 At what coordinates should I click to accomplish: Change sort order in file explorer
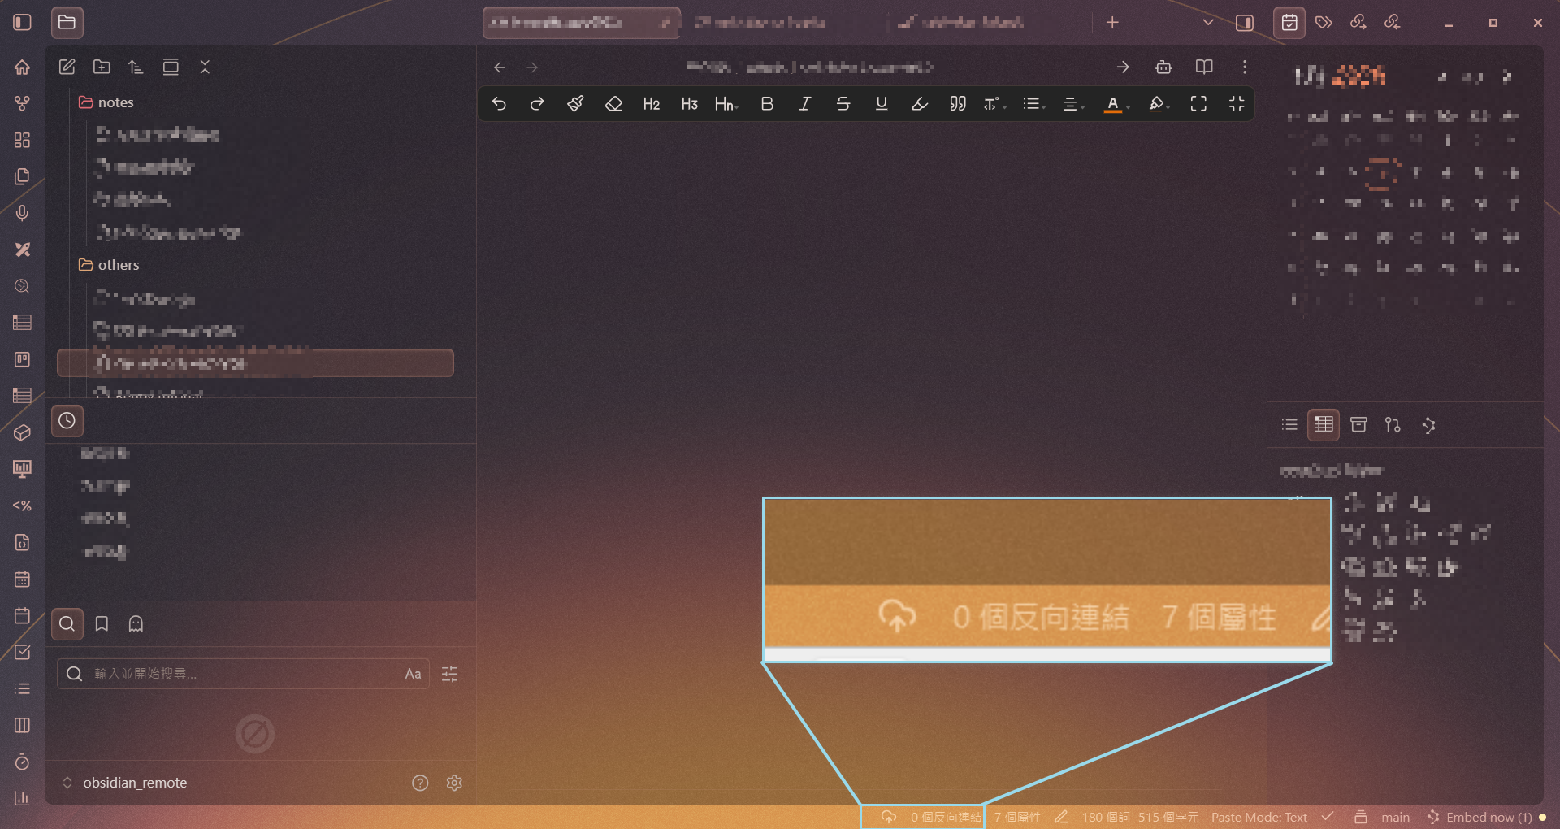pos(136,67)
